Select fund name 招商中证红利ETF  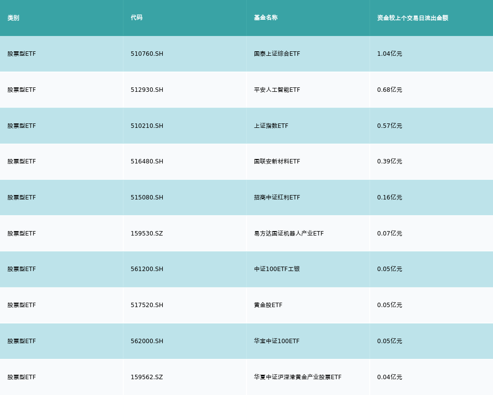[x=277, y=197]
